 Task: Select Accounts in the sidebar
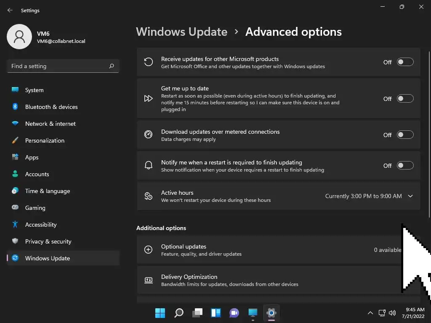tap(63, 174)
